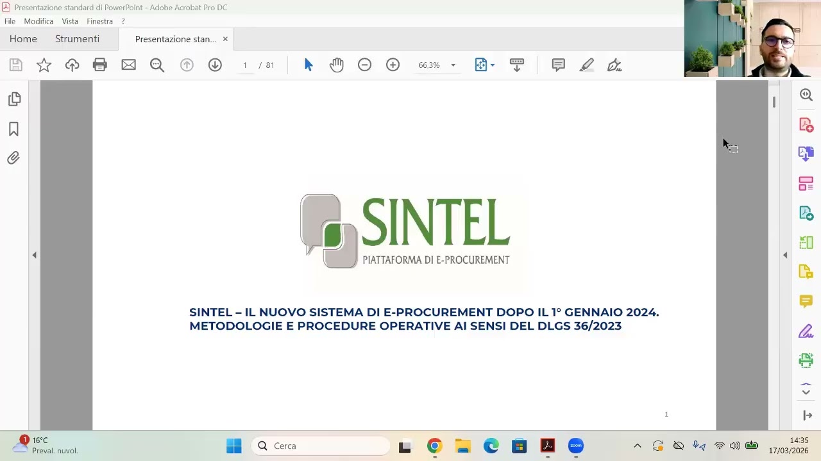Zoom in with the plus button
This screenshot has height=461, width=821.
(393, 65)
